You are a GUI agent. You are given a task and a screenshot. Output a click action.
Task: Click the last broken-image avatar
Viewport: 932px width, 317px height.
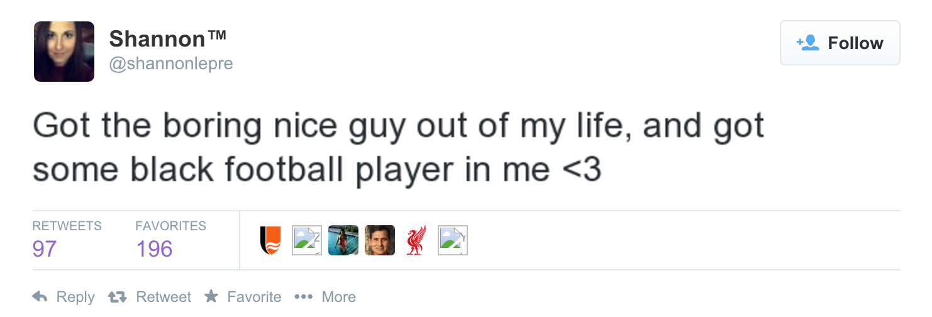pyautogui.click(x=453, y=240)
